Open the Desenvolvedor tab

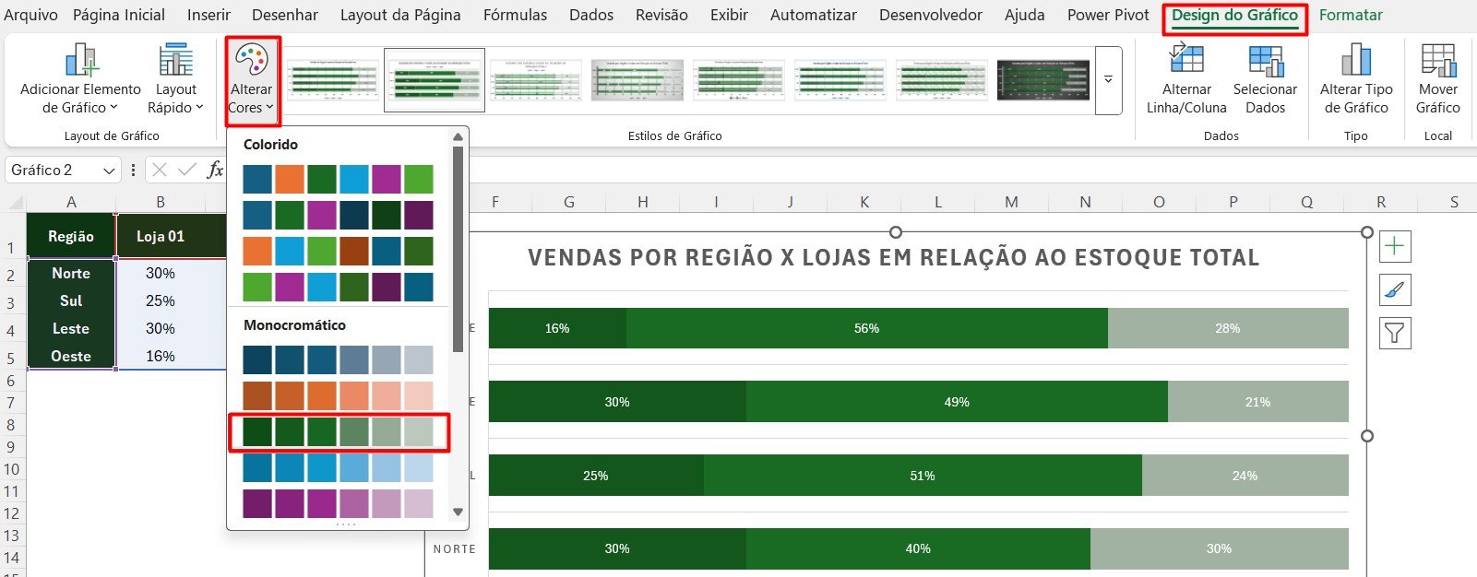tap(930, 16)
